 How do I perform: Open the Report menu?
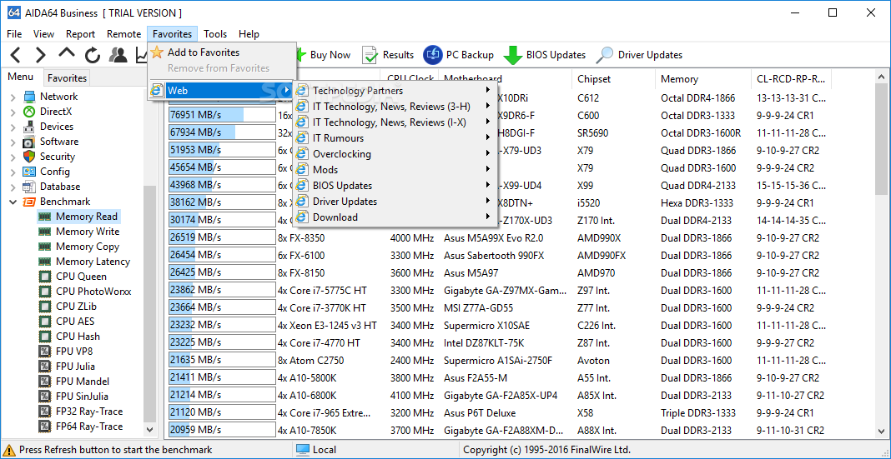80,34
